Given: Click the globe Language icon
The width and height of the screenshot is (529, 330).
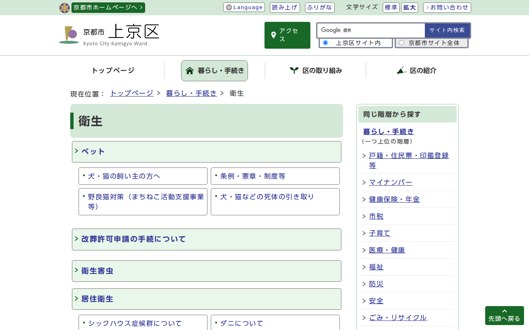Looking at the screenshot, I should pos(229,7).
